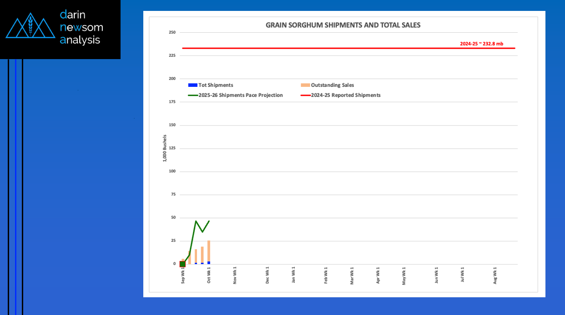Select the chart title Grain Sorghum Shipments and Total Sales
This screenshot has width=565, height=315.
[343, 25]
